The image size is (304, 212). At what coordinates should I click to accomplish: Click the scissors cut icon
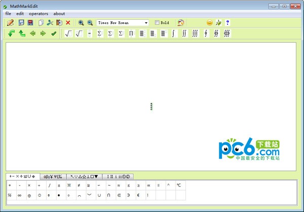click(50, 23)
